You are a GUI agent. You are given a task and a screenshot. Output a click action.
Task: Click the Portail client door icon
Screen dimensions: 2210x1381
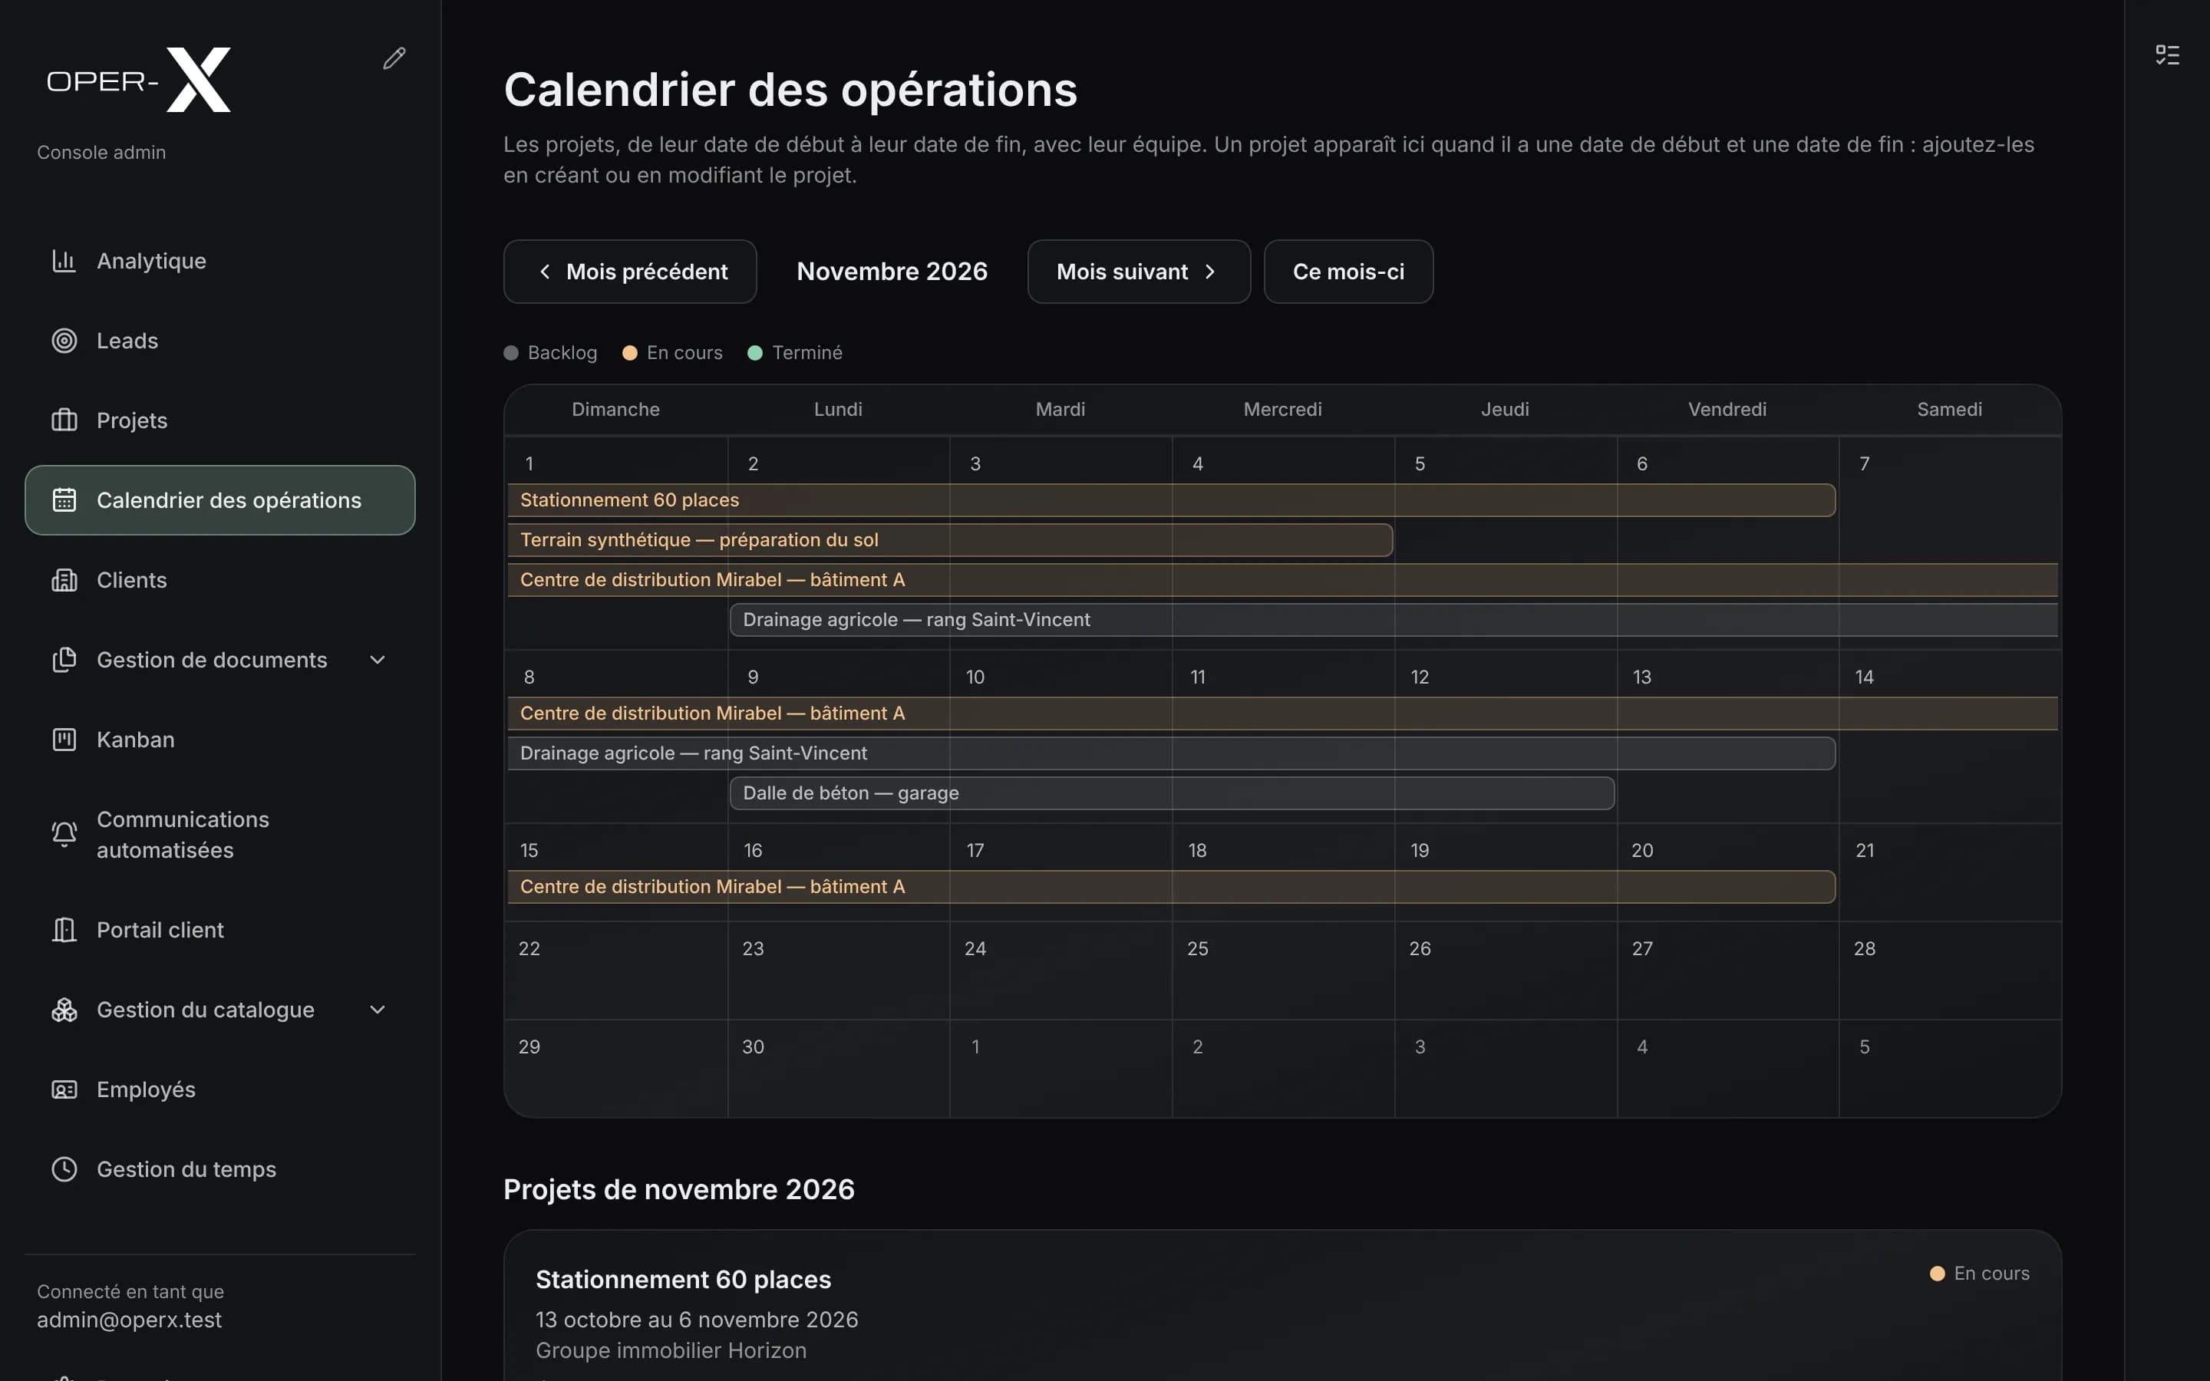(x=64, y=930)
